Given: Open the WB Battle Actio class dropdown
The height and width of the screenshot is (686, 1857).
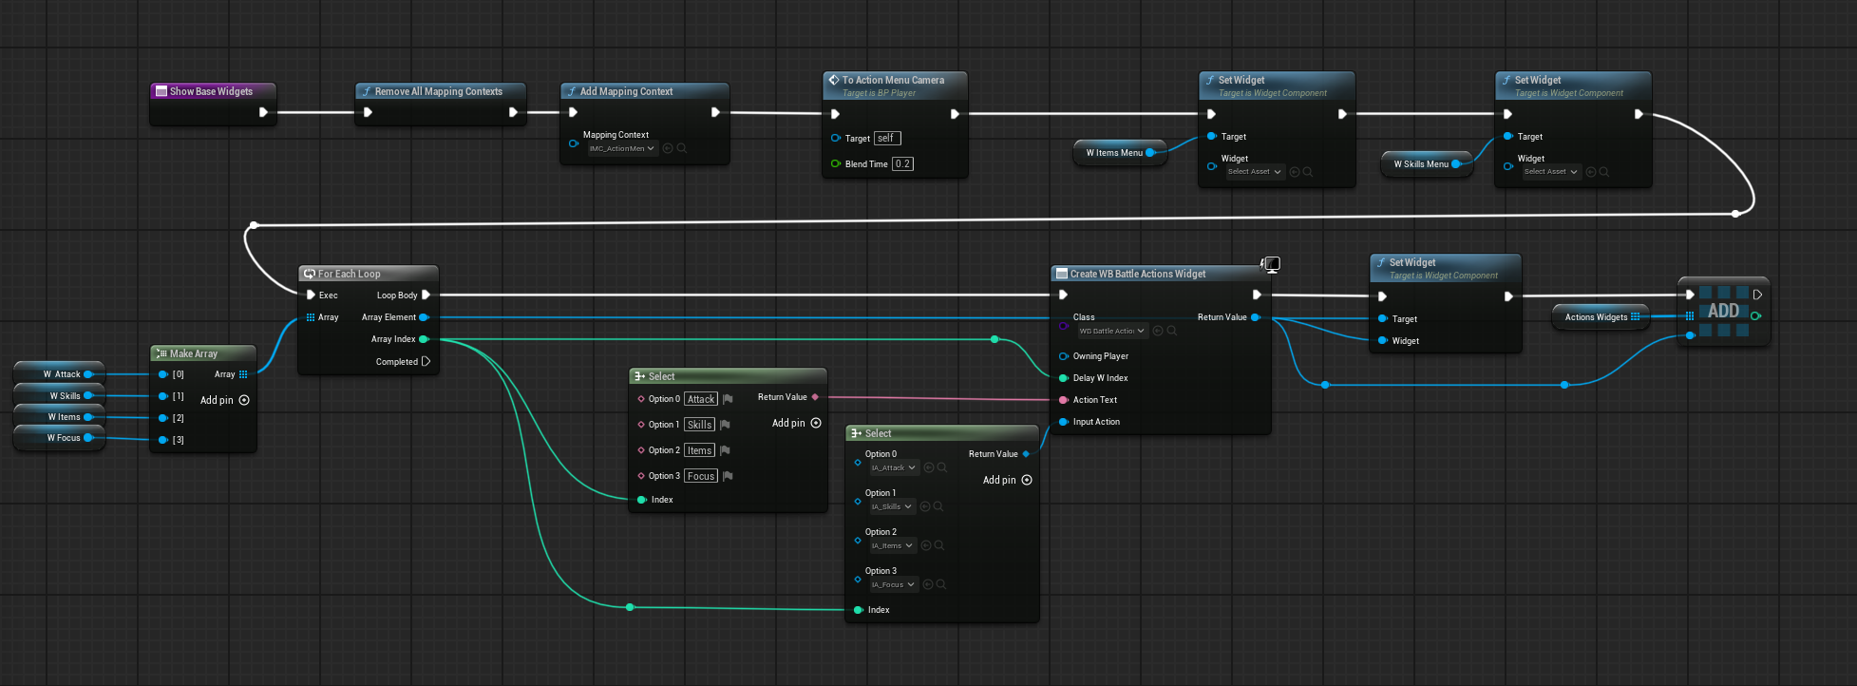Looking at the screenshot, I should [1112, 331].
